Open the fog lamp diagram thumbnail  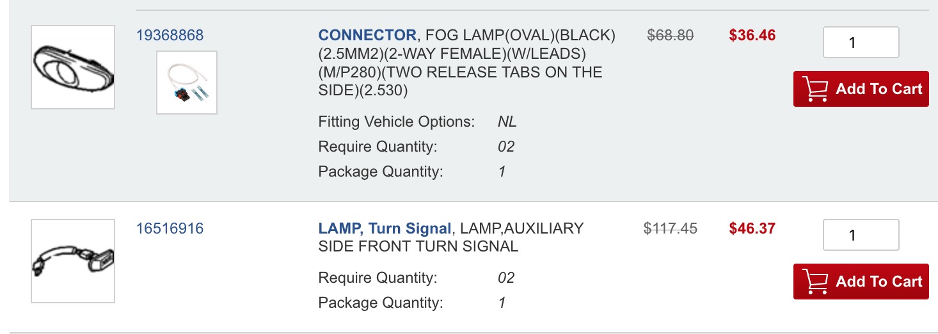[73, 67]
